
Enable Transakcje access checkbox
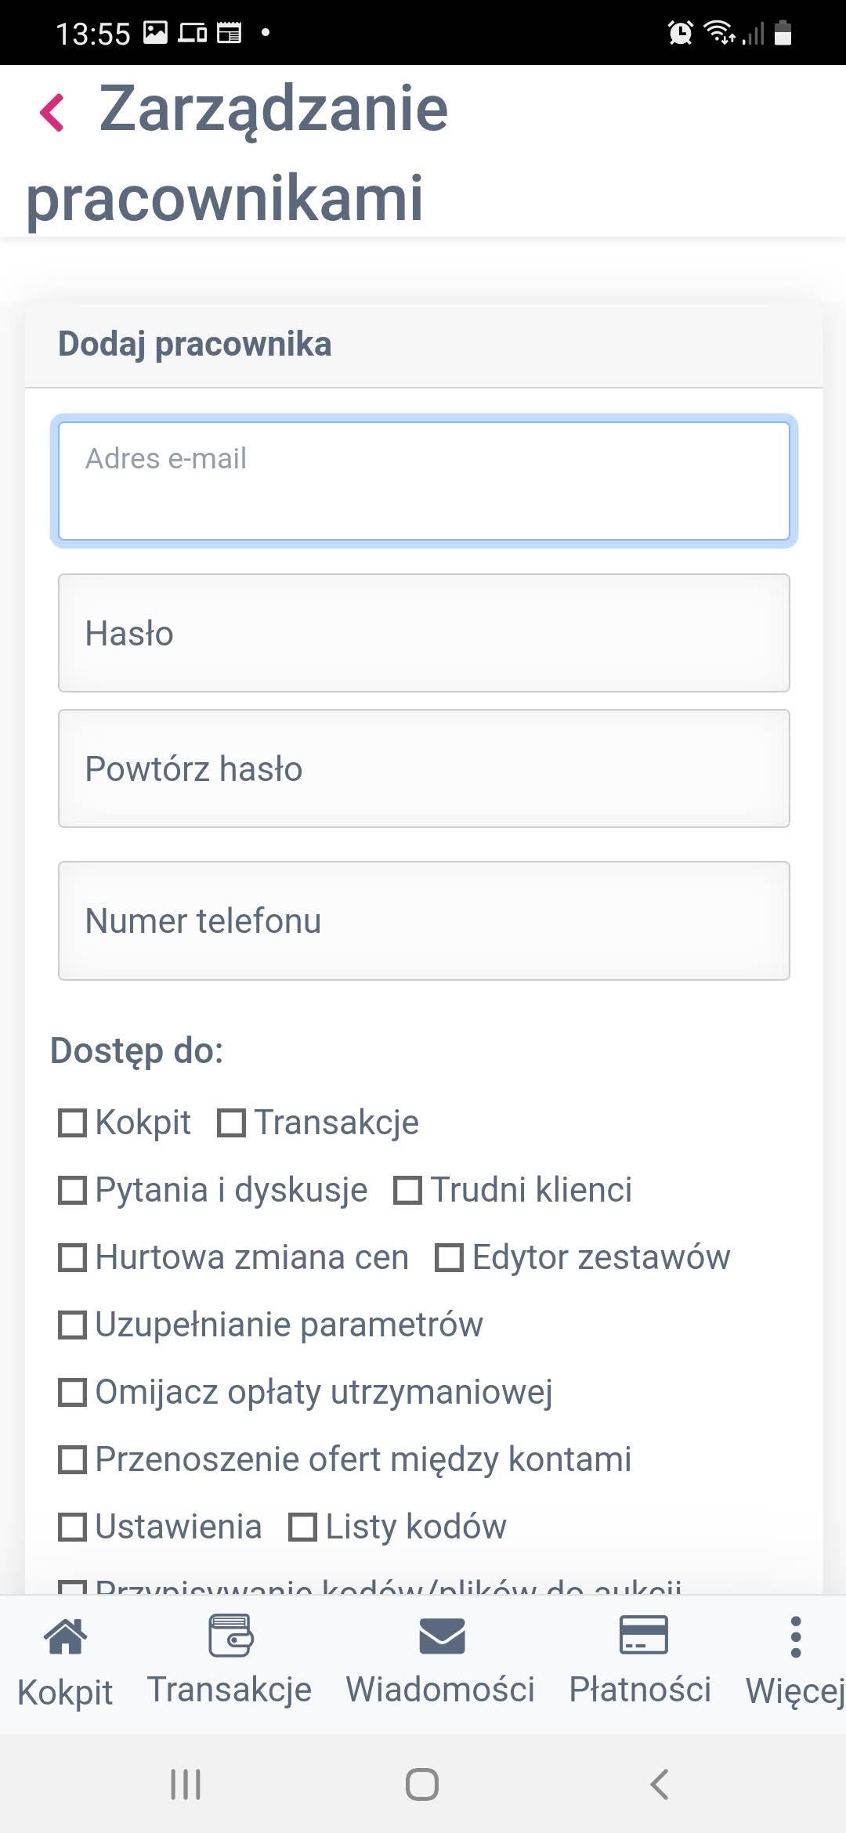[231, 1123]
